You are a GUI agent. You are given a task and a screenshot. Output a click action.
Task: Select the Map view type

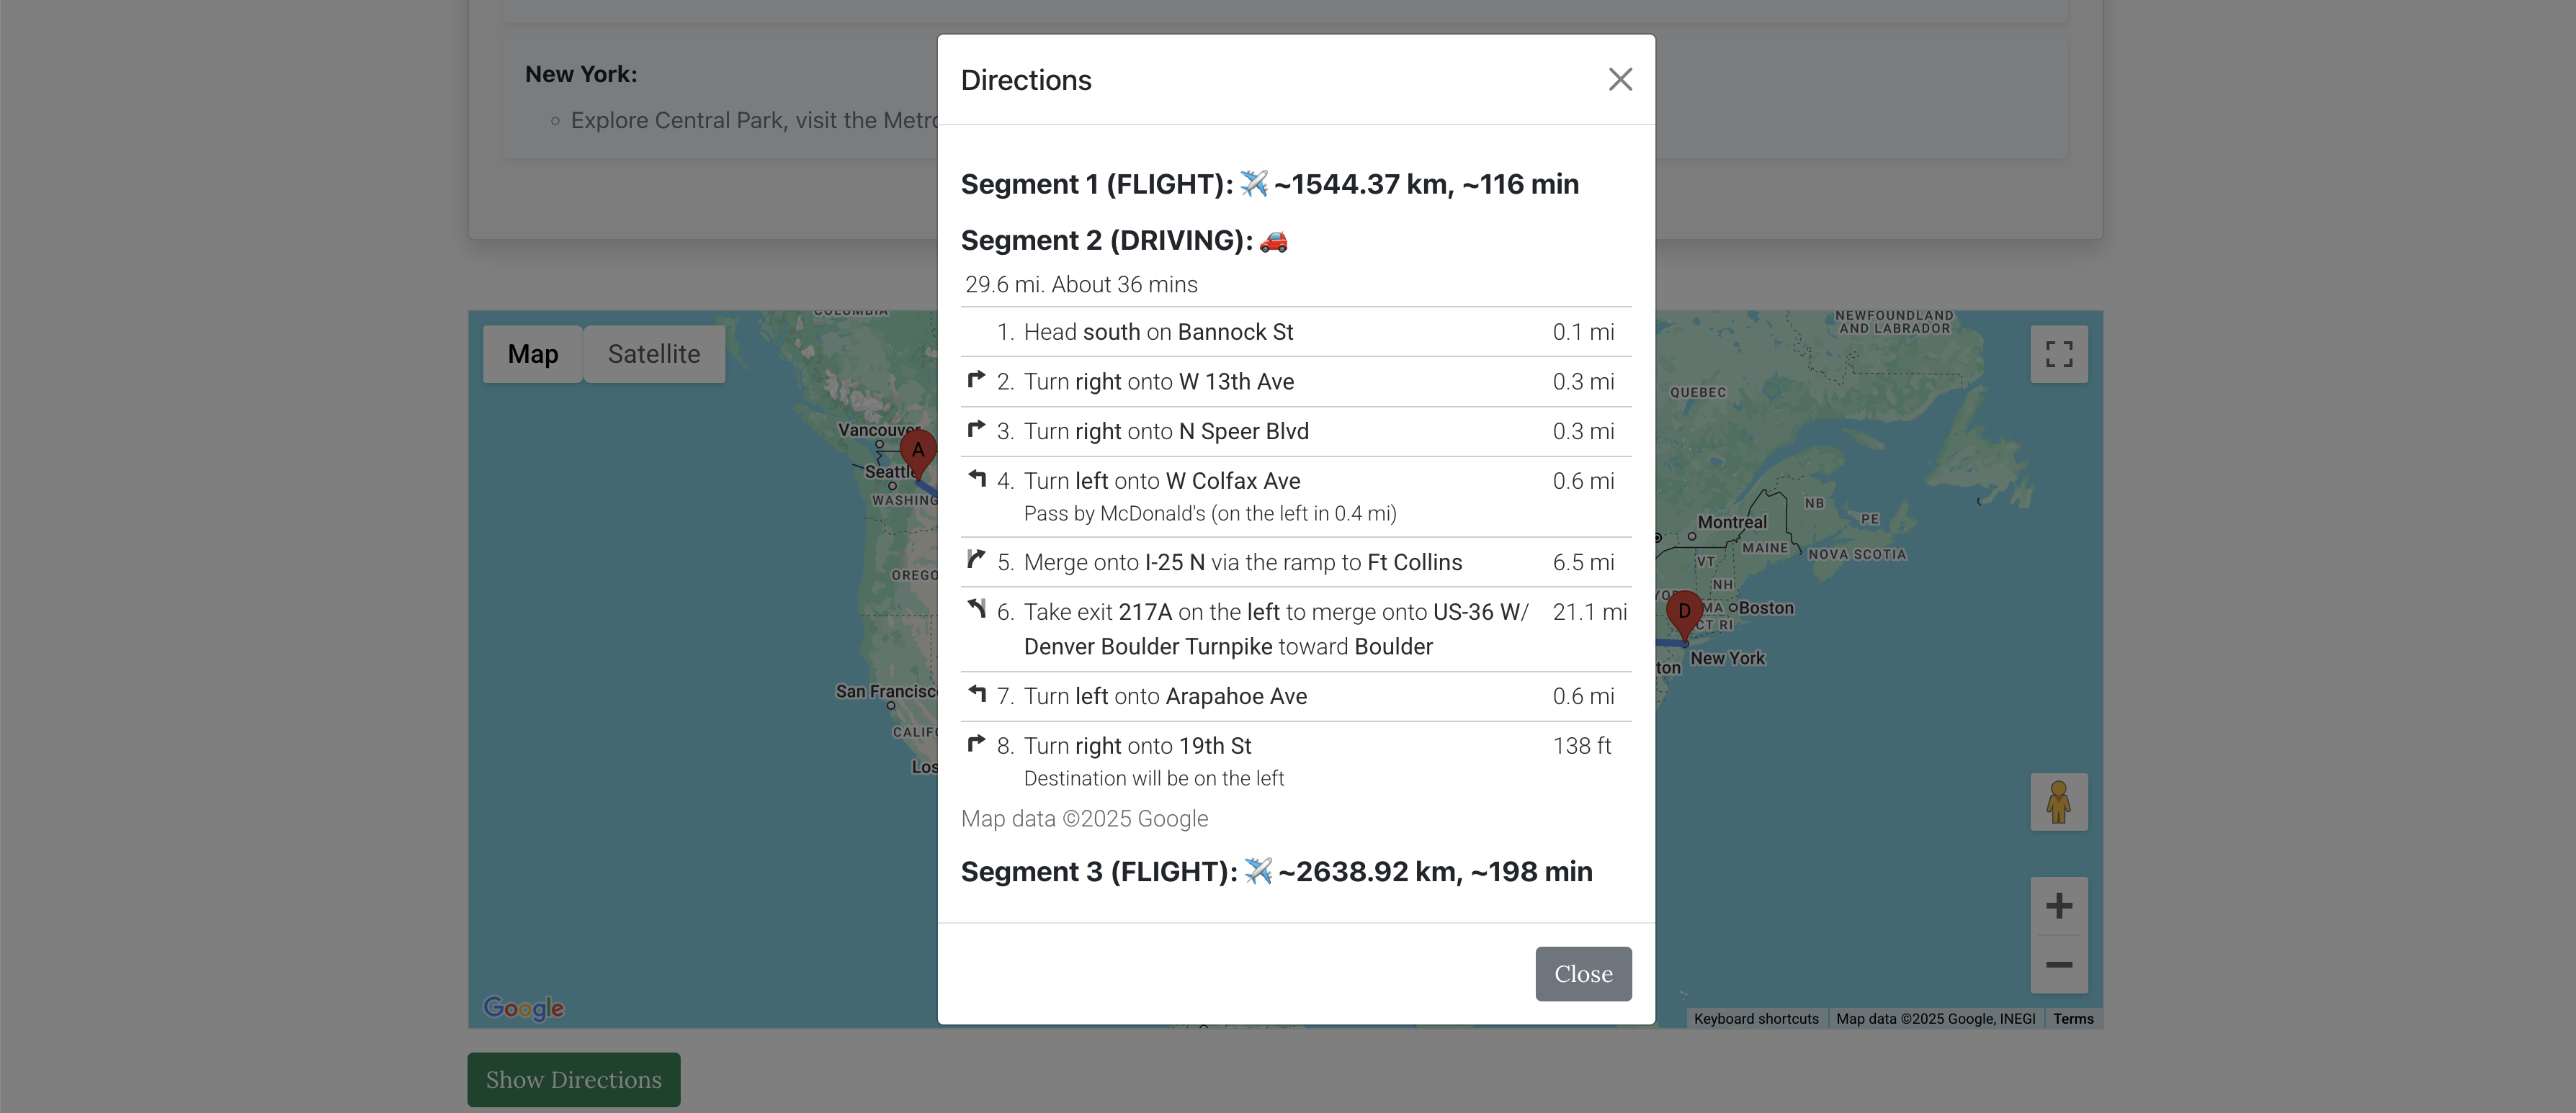(x=532, y=353)
